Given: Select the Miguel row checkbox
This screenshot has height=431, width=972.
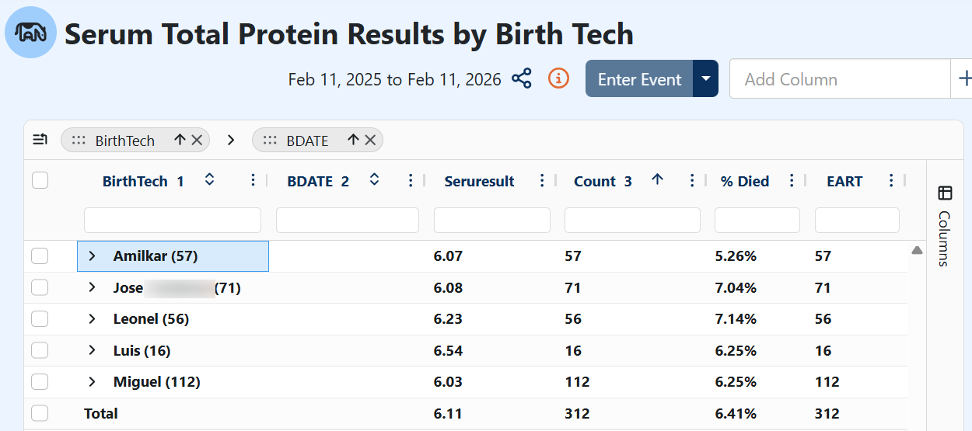Looking at the screenshot, I should 40,382.
